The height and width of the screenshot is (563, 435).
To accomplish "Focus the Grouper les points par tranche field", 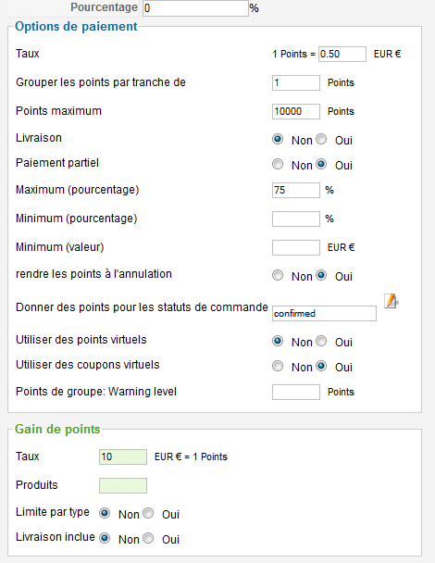I will coord(296,83).
